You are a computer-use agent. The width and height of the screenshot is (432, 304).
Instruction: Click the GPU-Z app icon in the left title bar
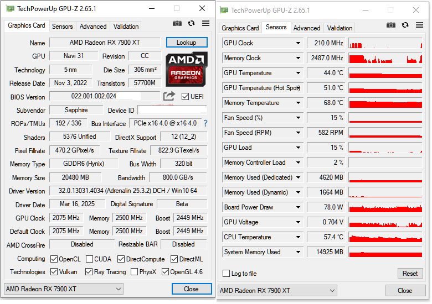point(10,8)
